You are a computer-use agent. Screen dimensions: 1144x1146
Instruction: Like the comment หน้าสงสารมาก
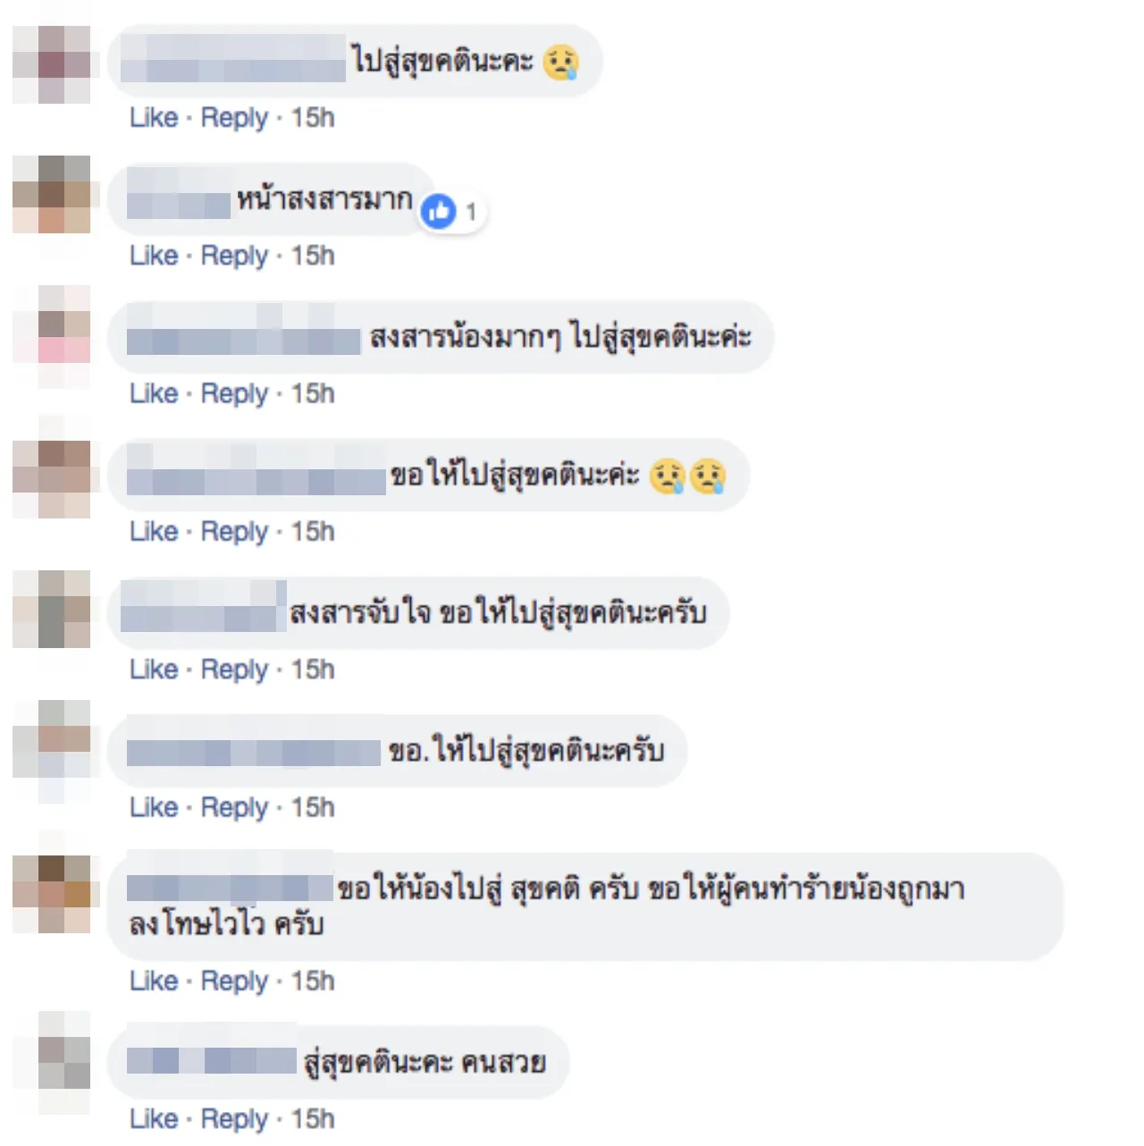click(154, 256)
